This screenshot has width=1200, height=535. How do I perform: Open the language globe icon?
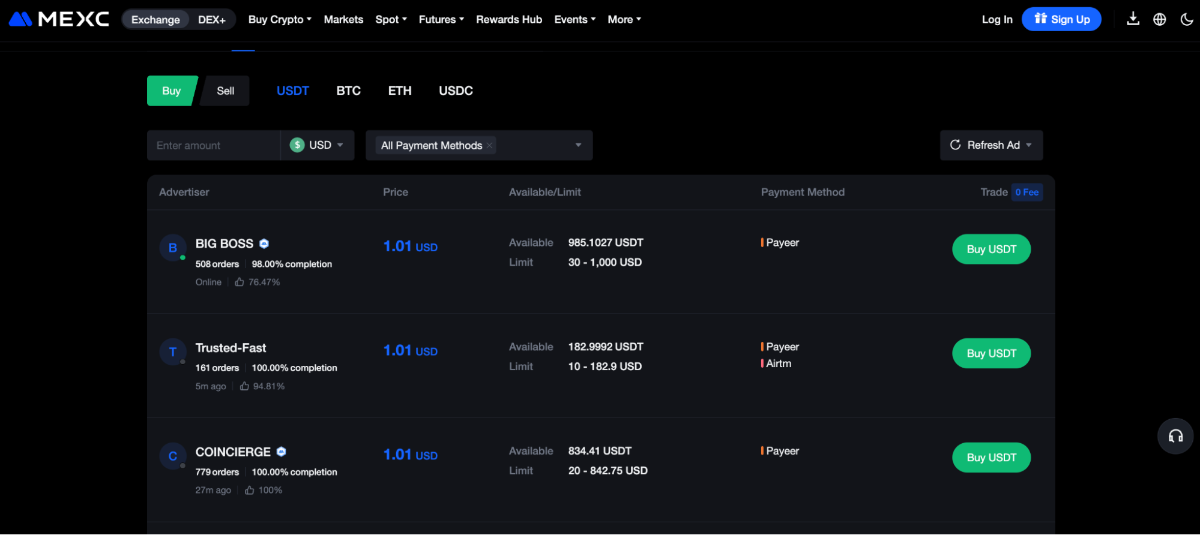pyautogui.click(x=1159, y=19)
